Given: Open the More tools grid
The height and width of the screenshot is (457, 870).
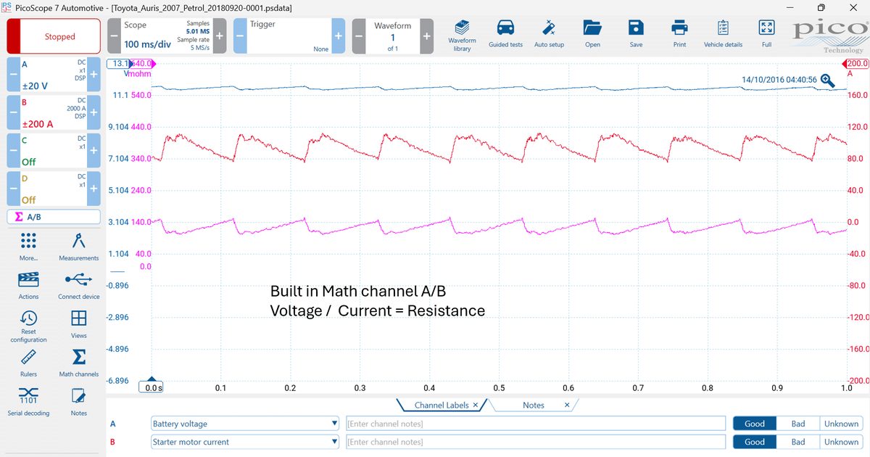Looking at the screenshot, I should point(28,247).
